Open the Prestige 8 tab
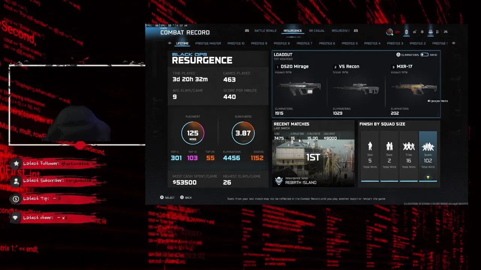 (282, 43)
